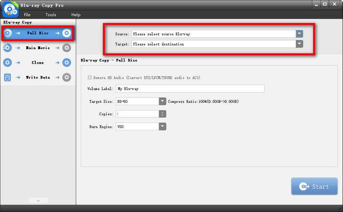The width and height of the screenshot is (343, 212).
Task: Click the Main Movie source disc icon
Action: (7, 48)
